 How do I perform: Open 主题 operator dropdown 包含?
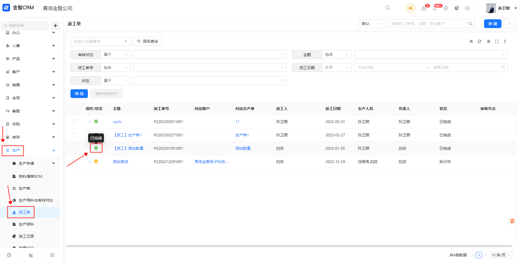(337, 54)
